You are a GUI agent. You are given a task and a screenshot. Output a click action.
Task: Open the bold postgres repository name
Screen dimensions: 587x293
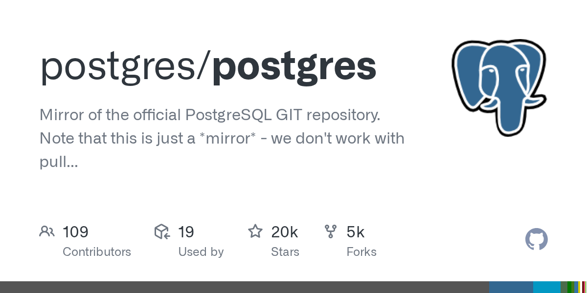pyautogui.click(x=294, y=67)
